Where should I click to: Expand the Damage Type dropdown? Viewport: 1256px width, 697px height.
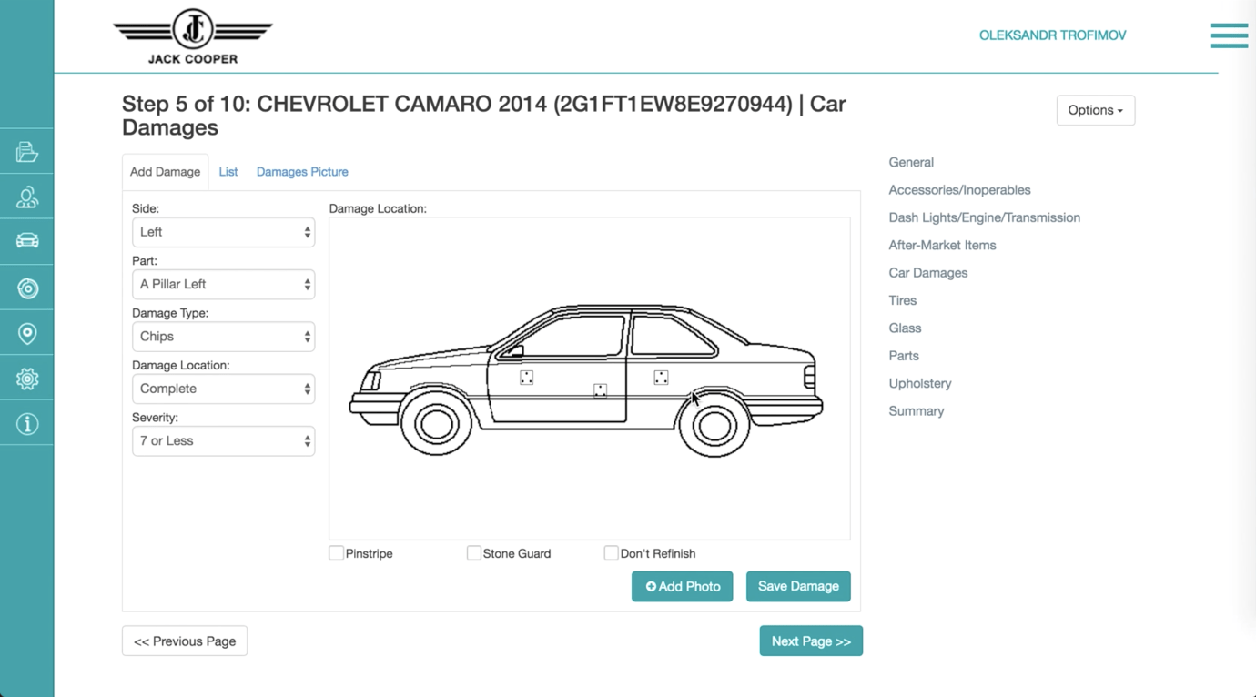[223, 337]
